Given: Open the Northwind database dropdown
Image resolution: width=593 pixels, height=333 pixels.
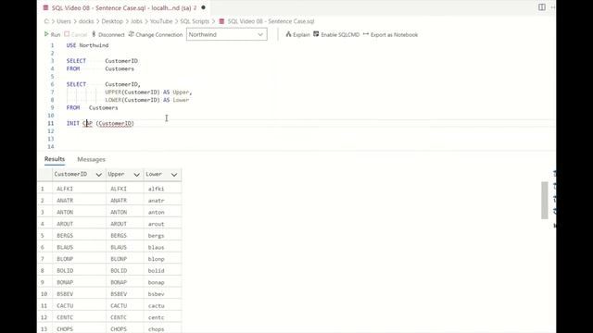Looking at the screenshot, I should click(226, 34).
